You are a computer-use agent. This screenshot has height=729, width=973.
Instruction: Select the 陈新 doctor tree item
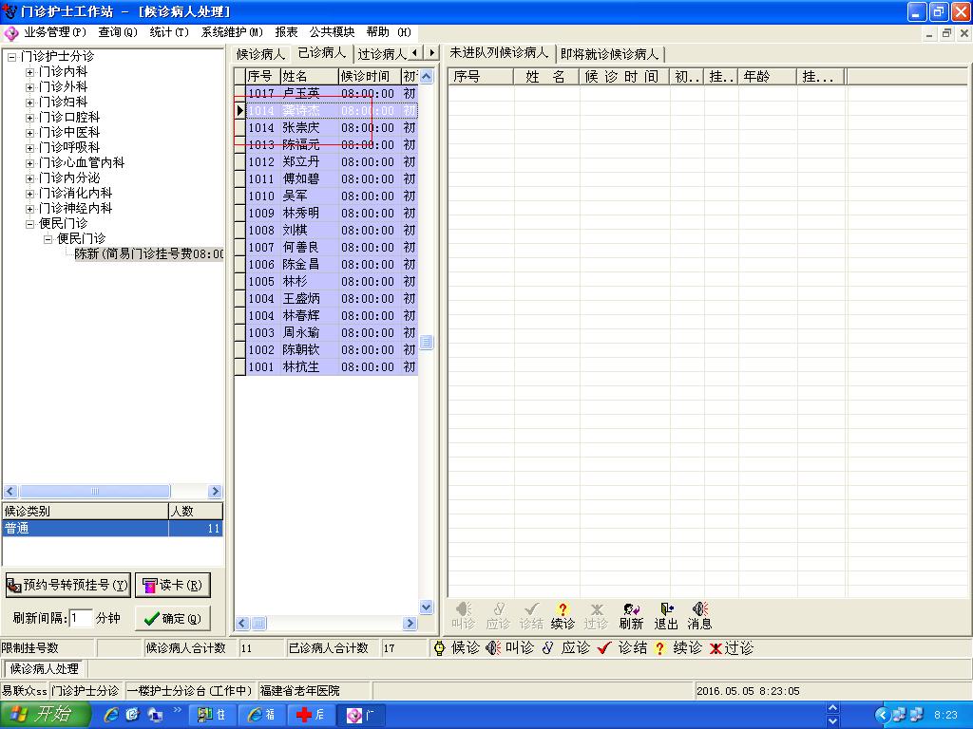click(x=149, y=254)
